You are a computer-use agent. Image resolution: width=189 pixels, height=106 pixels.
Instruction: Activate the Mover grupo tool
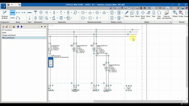[x=143, y=15]
